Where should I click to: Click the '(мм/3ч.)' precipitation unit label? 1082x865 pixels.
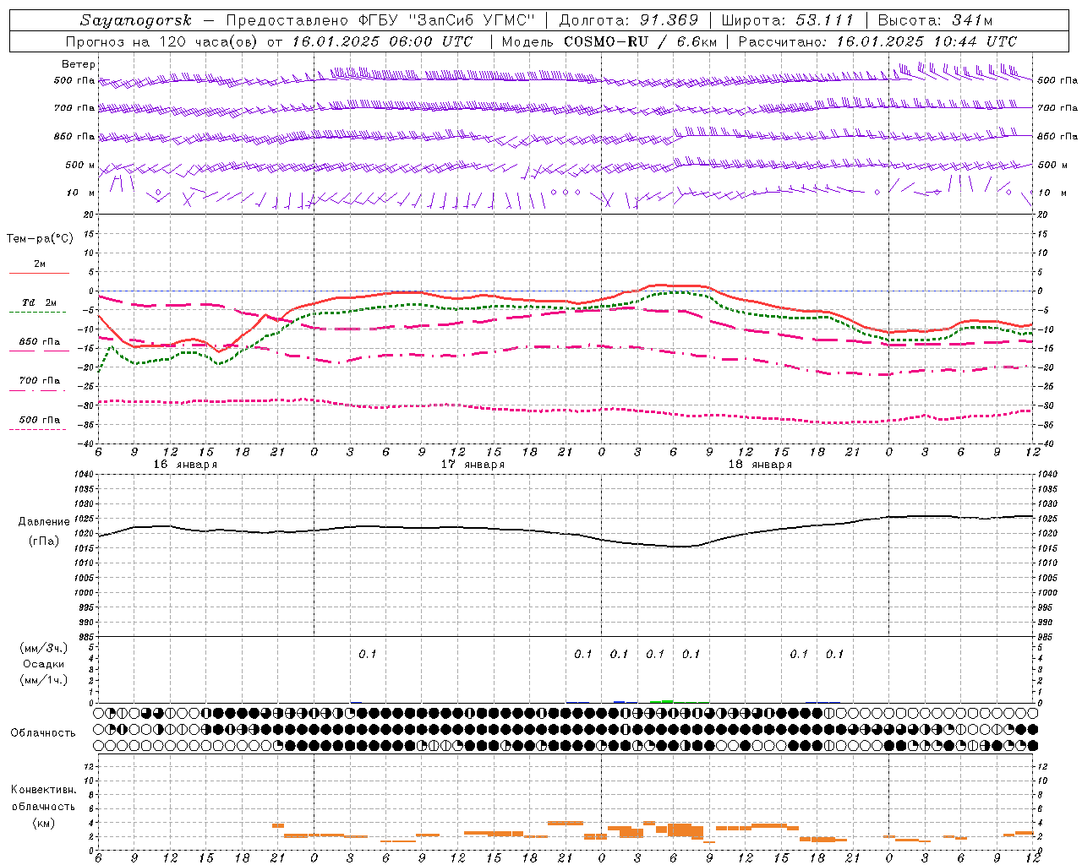point(44,648)
